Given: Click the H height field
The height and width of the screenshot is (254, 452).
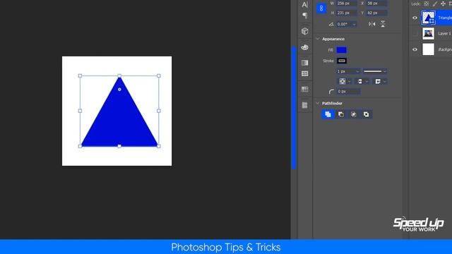Looking at the screenshot, I should 347,13.
